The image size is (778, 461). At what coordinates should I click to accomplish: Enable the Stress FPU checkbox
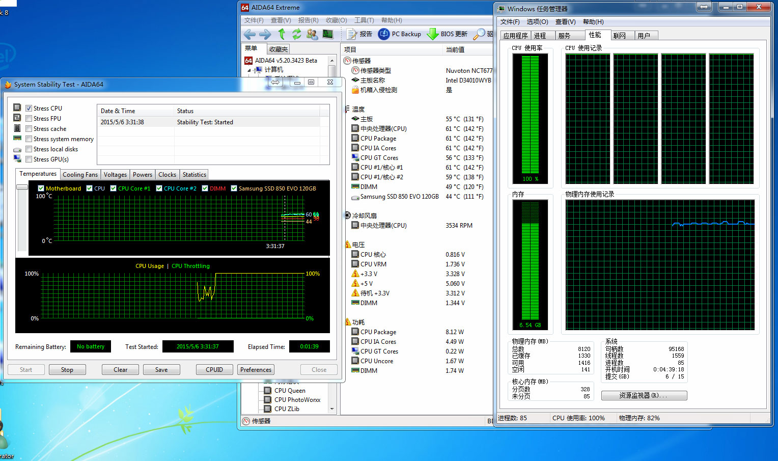tap(29, 119)
